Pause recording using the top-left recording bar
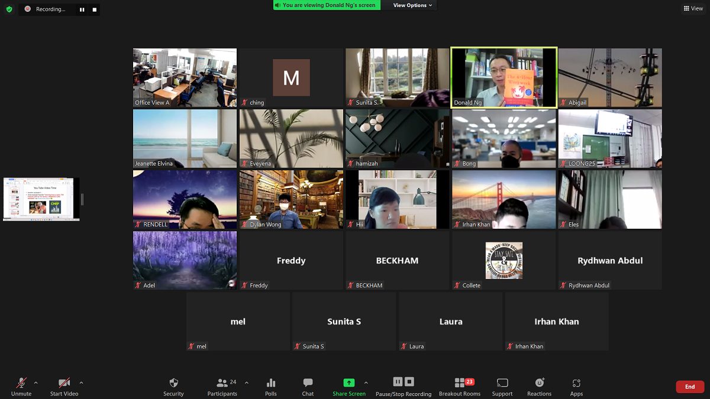 coord(82,9)
